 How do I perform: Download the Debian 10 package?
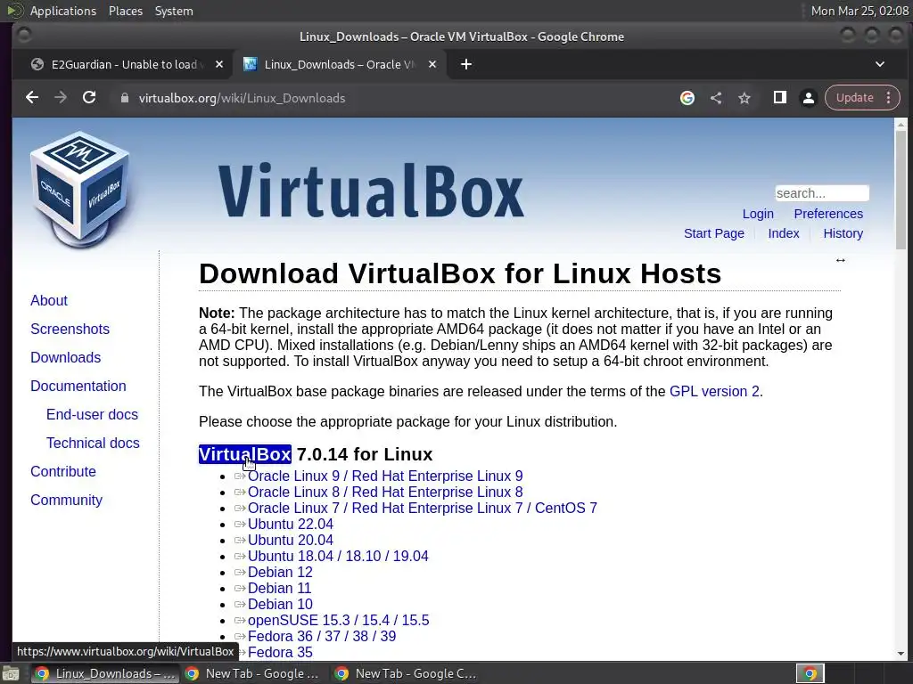[279, 605]
